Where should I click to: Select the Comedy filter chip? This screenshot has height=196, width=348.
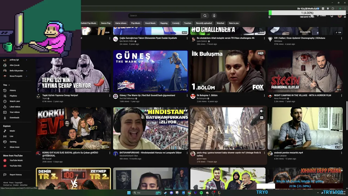click(x=176, y=23)
